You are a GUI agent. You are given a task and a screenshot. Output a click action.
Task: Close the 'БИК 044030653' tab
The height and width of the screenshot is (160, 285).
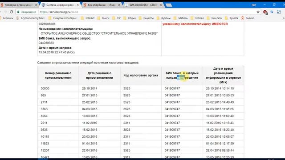(161, 5)
